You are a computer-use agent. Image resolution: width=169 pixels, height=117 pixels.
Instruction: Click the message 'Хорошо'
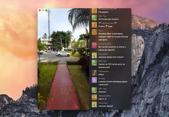[x=102, y=92]
